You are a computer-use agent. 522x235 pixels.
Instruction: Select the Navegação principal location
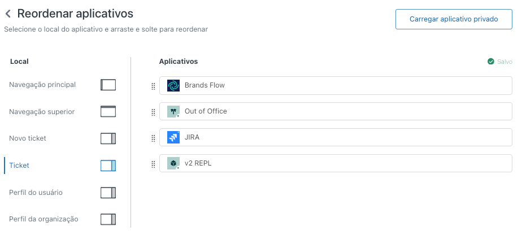(42, 85)
